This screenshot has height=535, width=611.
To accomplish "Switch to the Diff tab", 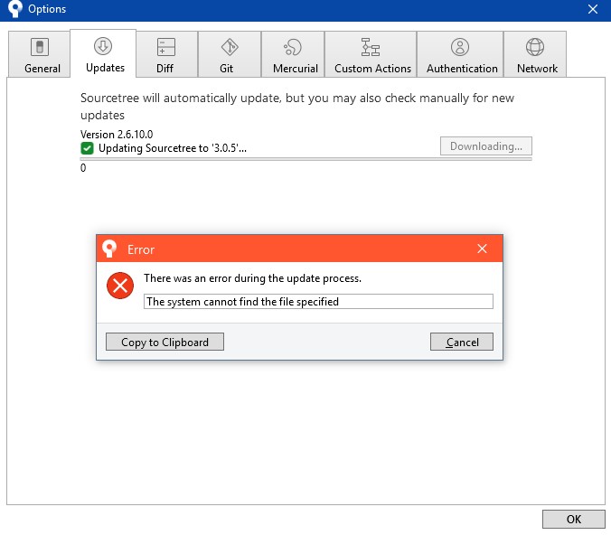I will click(x=167, y=54).
